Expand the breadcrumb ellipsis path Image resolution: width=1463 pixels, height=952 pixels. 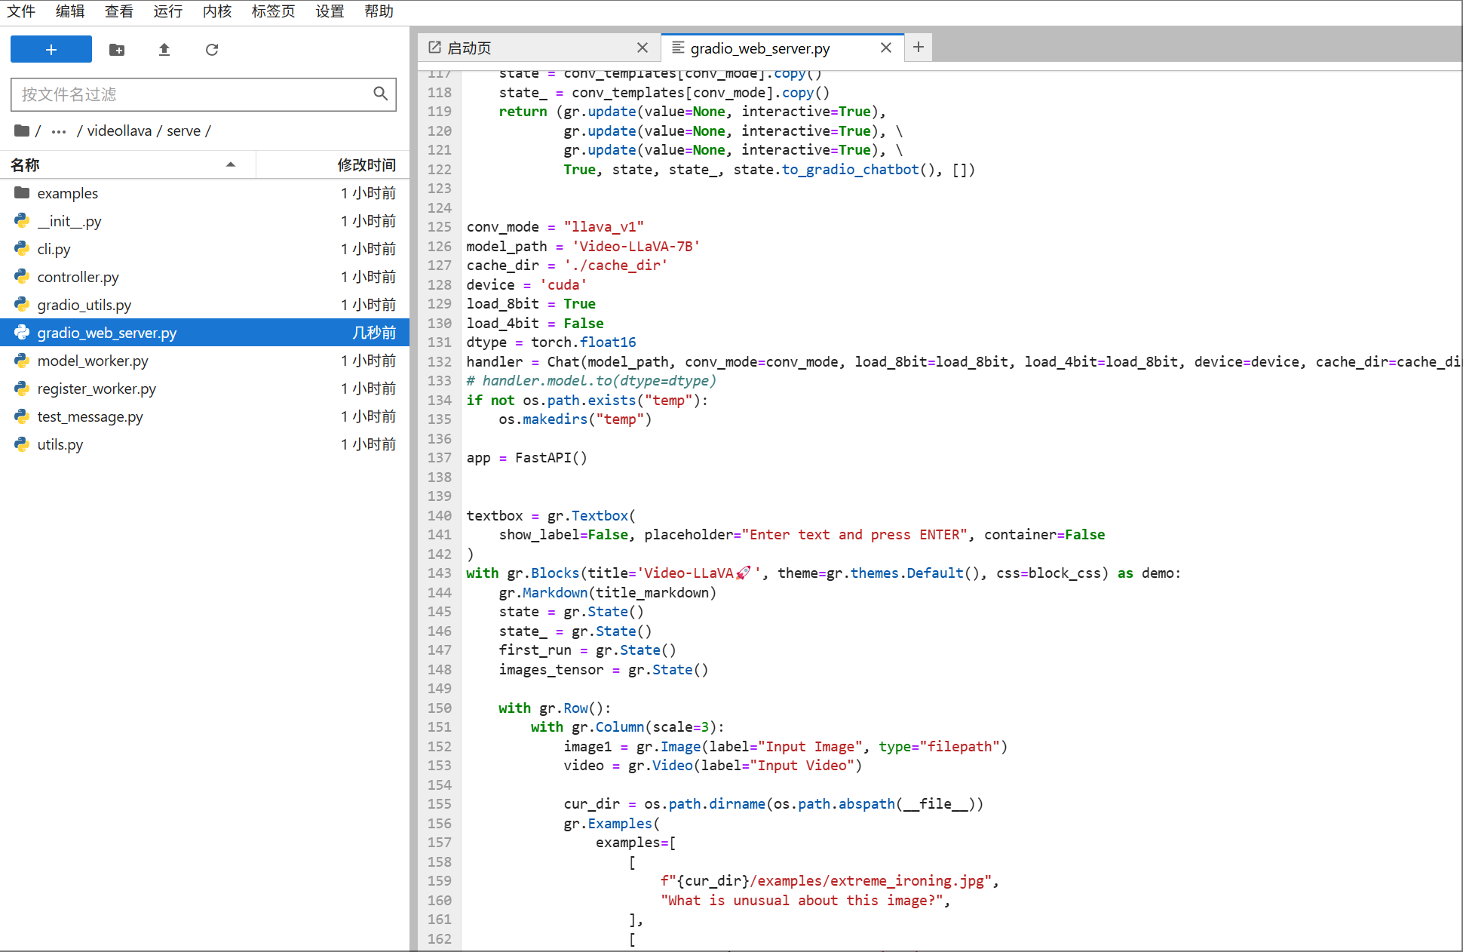[x=59, y=131]
